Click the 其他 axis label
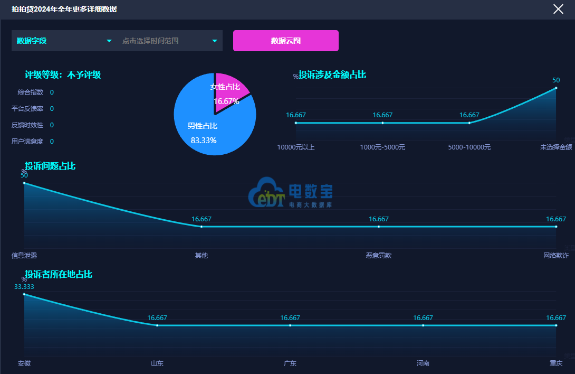The image size is (575, 374). point(202,256)
